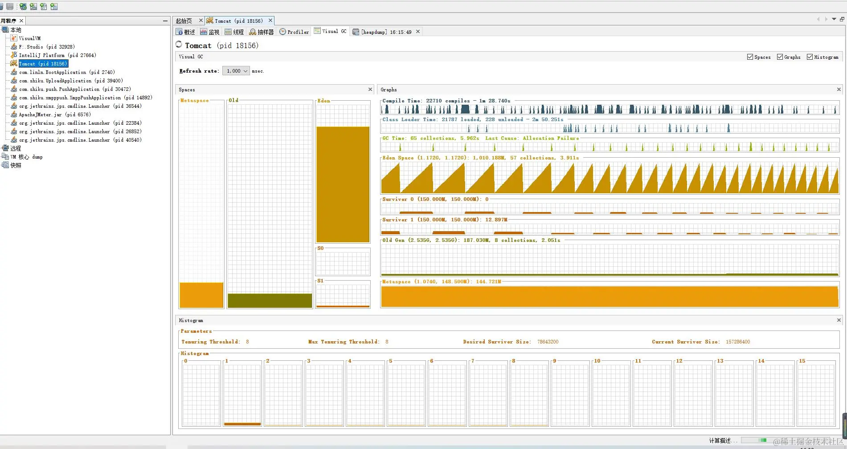Click the Compile Time graph
Screen dimensions: 847x449
click(x=610, y=110)
